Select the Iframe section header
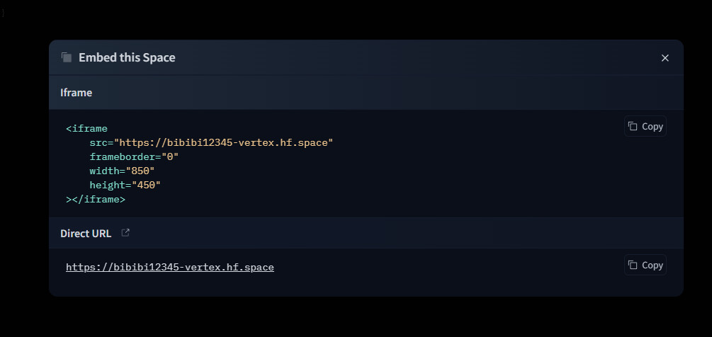This screenshot has height=337, width=712. tap(77, 93)
